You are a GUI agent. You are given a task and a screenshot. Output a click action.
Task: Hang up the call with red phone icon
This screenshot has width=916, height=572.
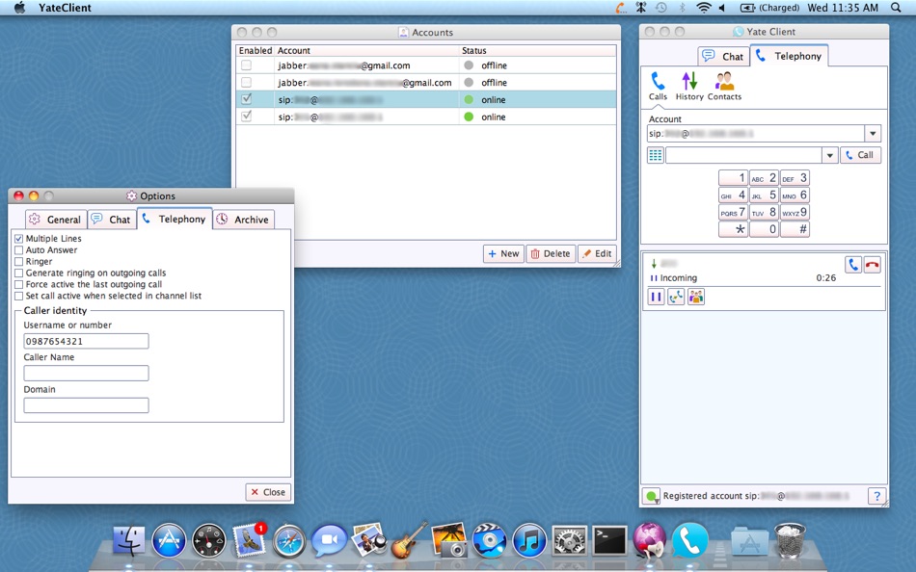[873, 265]
